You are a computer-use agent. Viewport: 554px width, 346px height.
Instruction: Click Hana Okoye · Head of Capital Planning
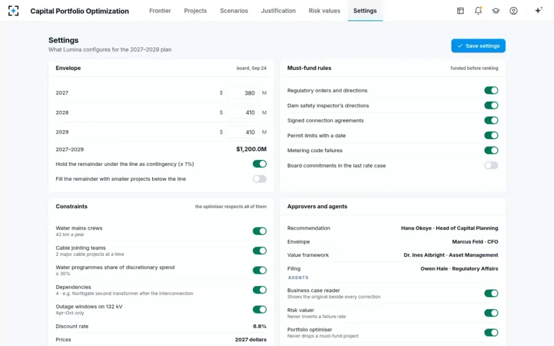pyautogui.click(x=450, y=228)
